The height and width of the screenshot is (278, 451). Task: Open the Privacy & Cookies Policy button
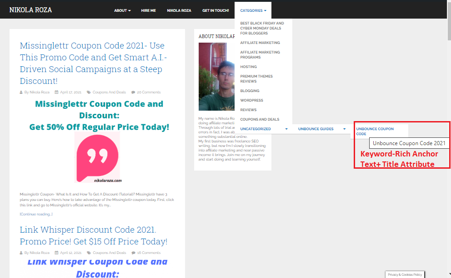(405, 274)
